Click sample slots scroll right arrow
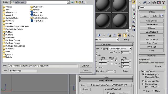Viewport: 168px width, 94px height. click(x=127, y=31)
